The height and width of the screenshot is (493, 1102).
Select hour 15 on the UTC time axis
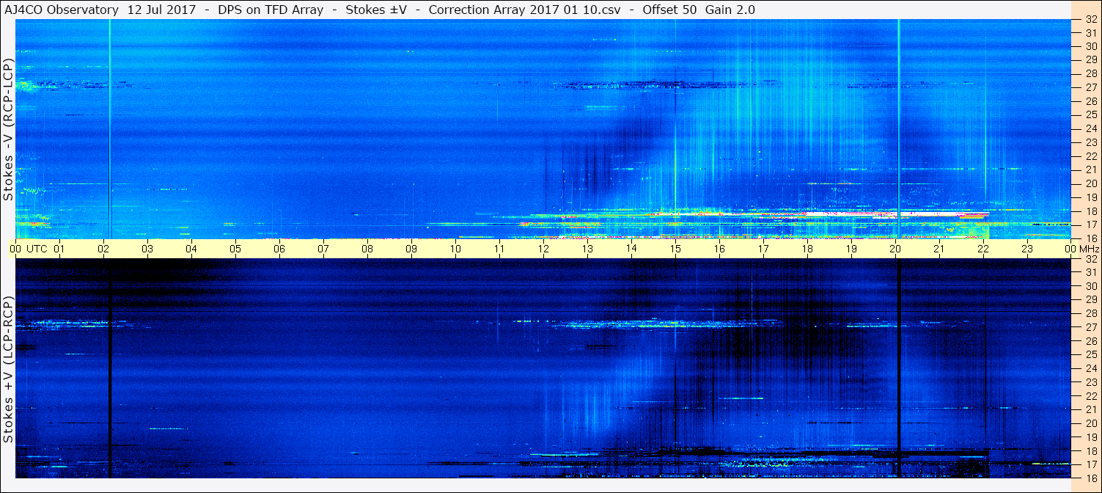pyautogui.click(x=675, y=249)
